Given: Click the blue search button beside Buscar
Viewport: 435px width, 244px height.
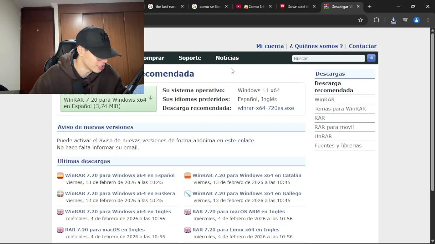Looking at the screenshot, I should (371, 58).
